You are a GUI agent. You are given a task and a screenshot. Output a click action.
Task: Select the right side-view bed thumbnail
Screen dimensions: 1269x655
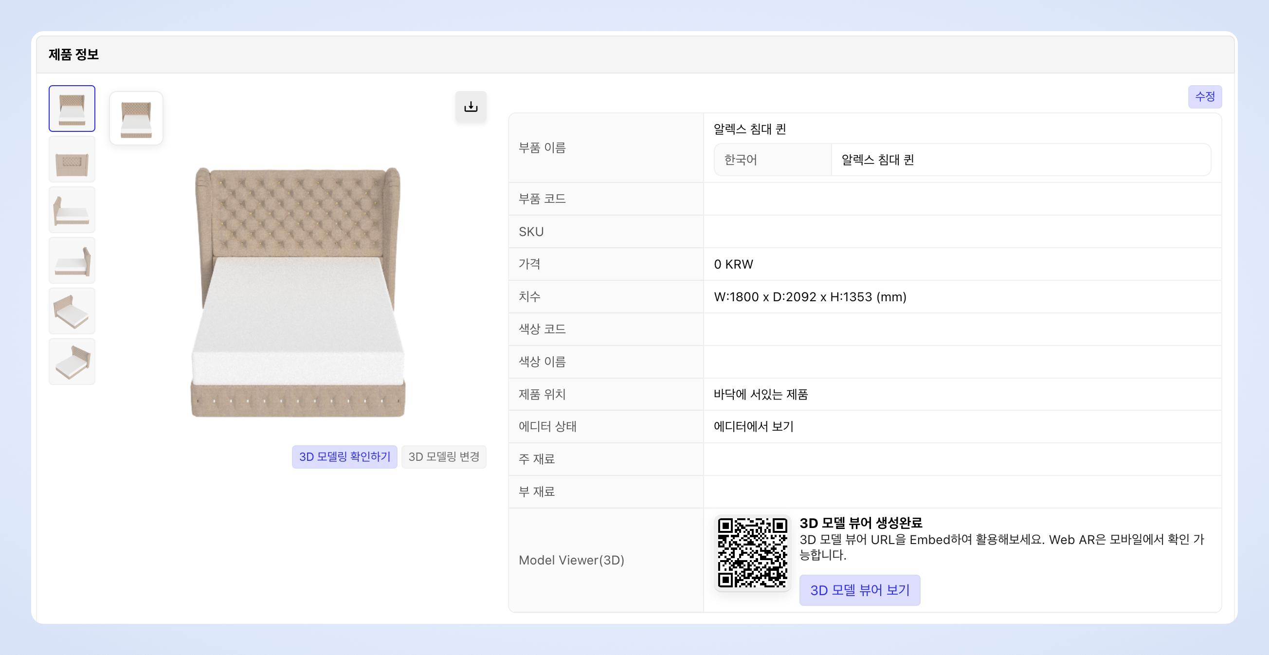click(x=72, y=261)
